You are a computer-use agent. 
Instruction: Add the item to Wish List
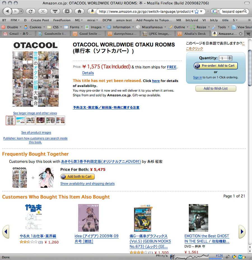(x=216, y=88)
